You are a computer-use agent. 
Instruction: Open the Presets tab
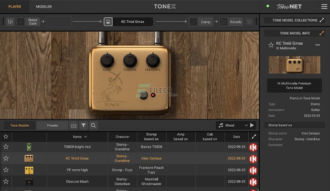(x=52, y=125)
